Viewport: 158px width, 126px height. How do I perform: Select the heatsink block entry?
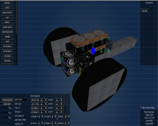click(x=7, y=37)
